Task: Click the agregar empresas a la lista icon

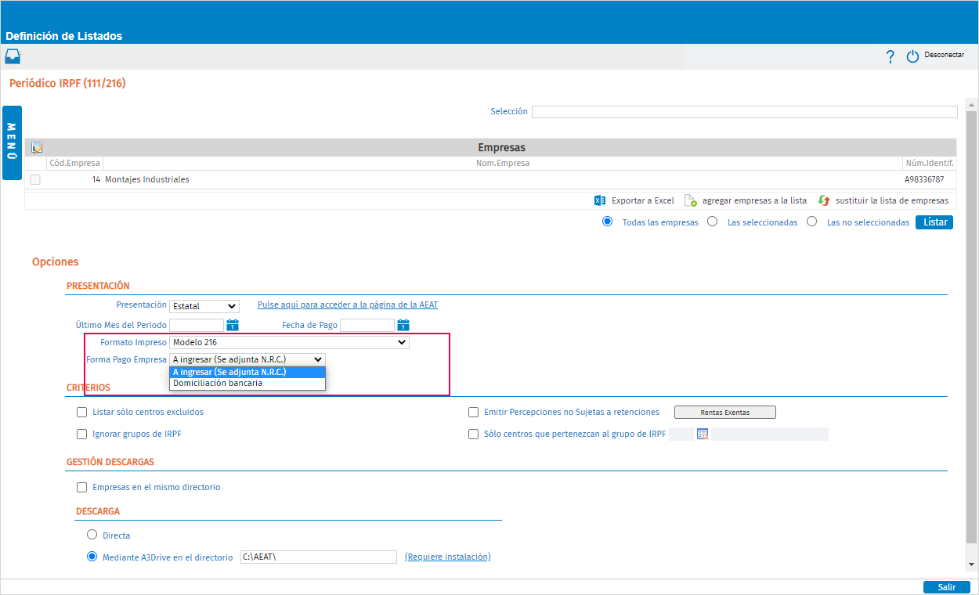Action: click(x=690, y=200)
